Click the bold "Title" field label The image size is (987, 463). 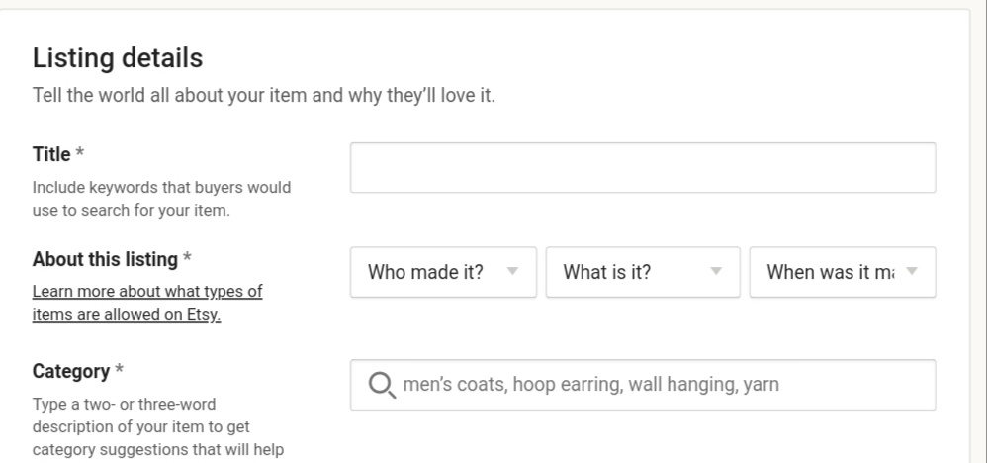51,154
